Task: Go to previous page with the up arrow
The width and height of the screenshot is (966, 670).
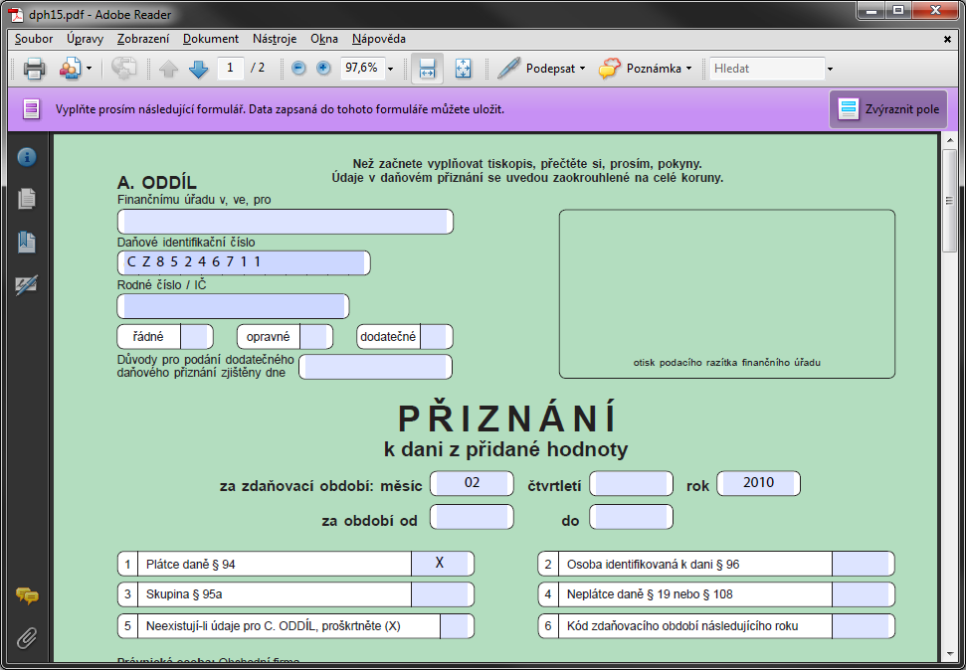Action: point(168,69)
